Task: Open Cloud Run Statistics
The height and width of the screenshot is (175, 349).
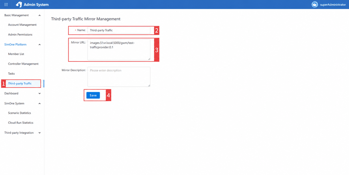Action: point(21,123)
